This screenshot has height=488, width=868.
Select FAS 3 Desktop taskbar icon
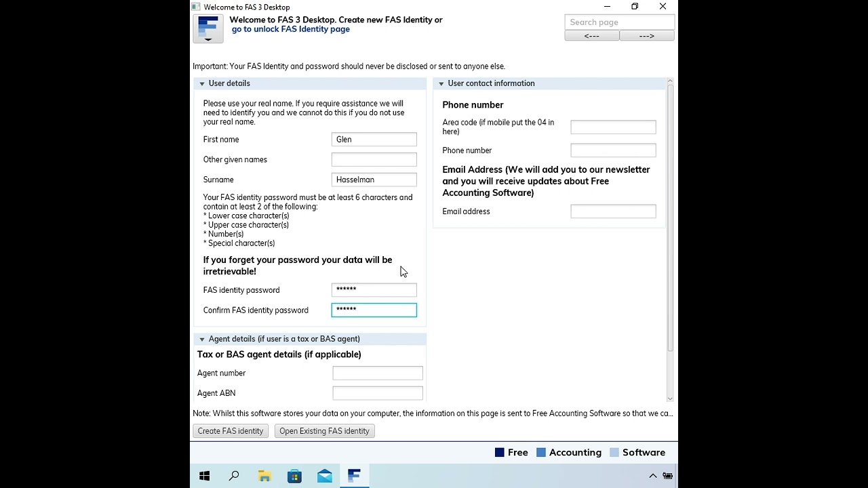tap(354, 476)
